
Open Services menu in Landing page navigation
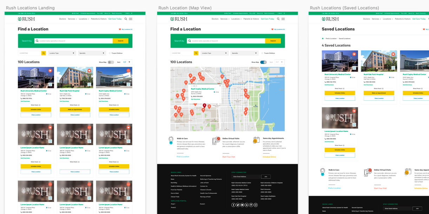[72, 19]
